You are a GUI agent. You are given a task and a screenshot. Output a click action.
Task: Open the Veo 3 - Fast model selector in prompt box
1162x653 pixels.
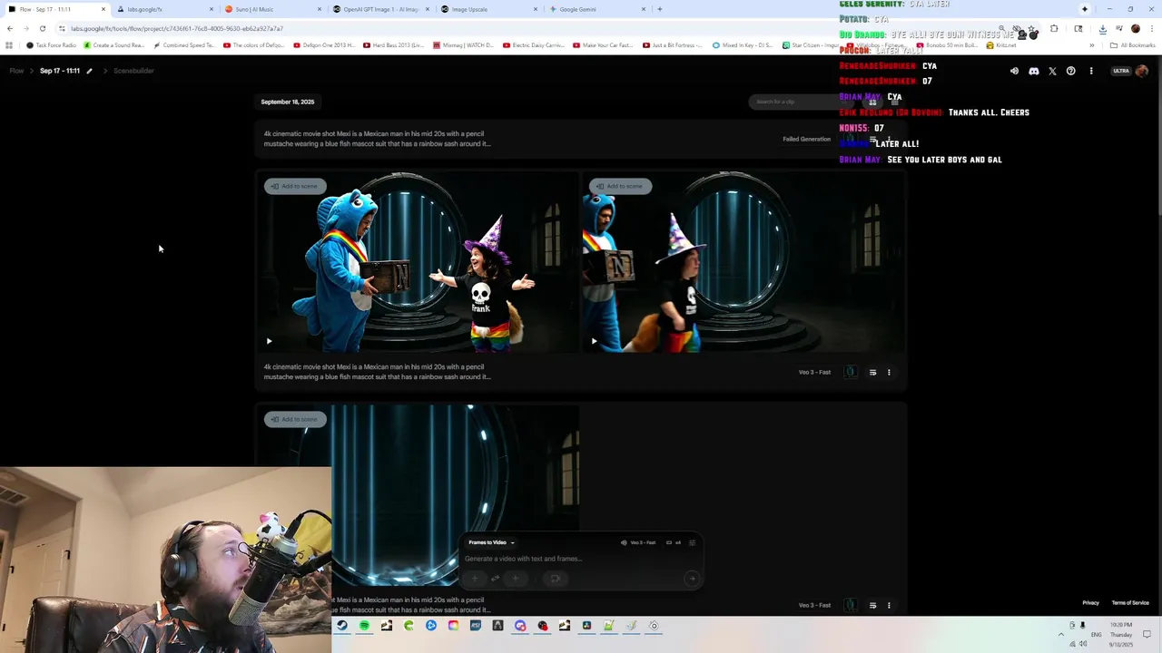(x=638, y=542)
